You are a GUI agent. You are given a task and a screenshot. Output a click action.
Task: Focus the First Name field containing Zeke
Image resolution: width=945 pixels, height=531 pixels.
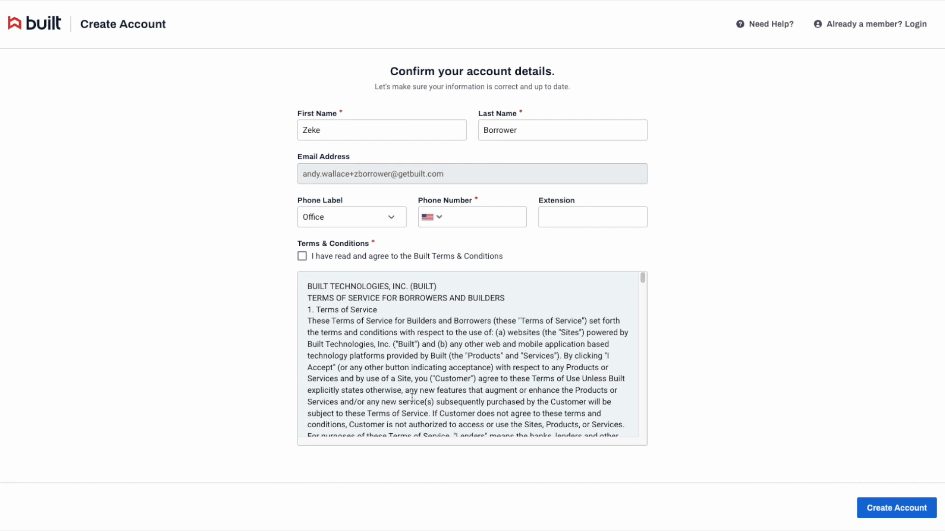click(x=381, y=130)
